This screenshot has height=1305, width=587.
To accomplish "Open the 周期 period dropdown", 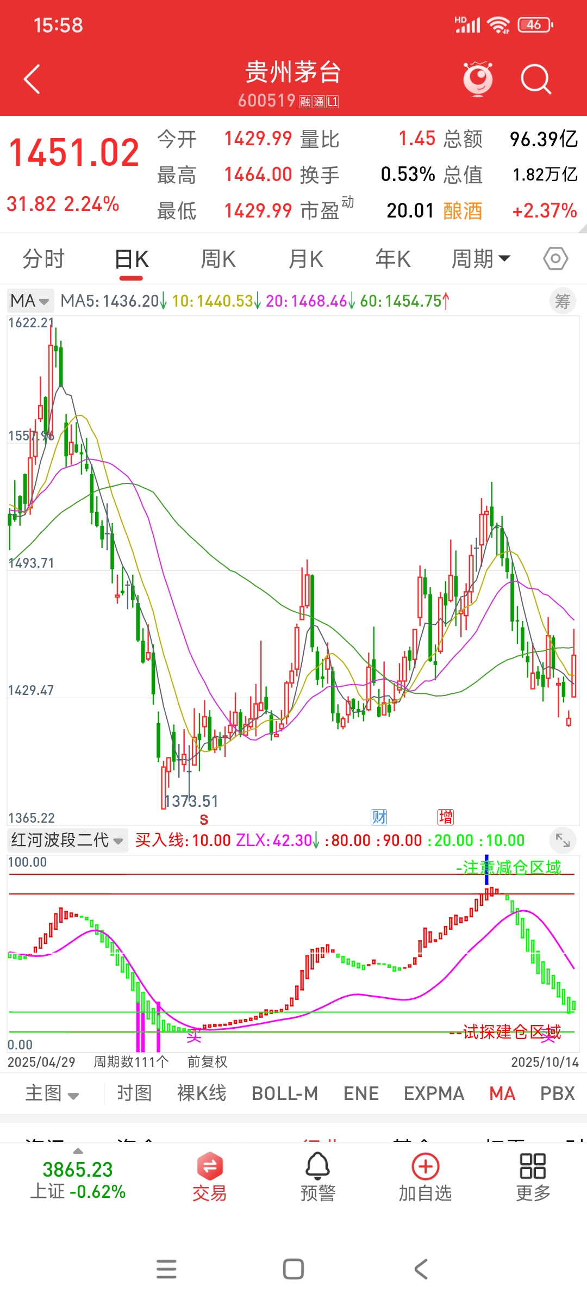I will point(481,259).
